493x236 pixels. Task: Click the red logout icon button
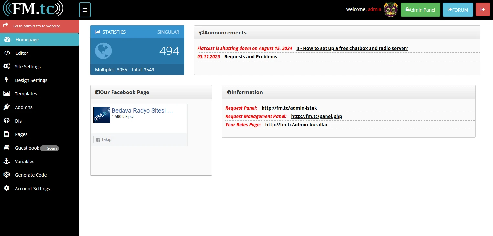point(483,10)
